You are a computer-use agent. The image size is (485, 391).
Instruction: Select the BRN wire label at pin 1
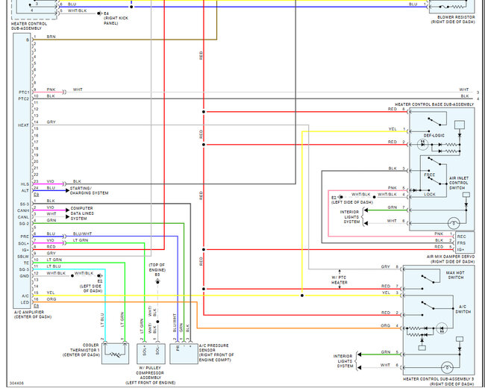pyautogui.click(x=51, y=37)
